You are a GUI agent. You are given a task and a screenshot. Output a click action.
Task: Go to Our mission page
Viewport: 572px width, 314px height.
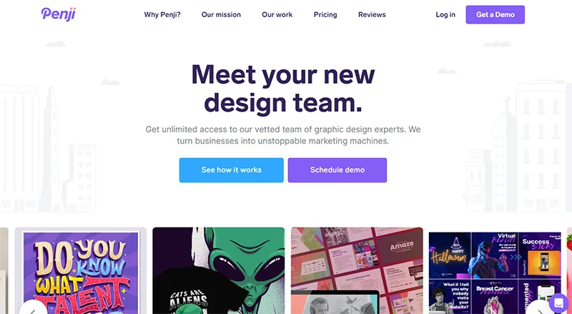221,14
